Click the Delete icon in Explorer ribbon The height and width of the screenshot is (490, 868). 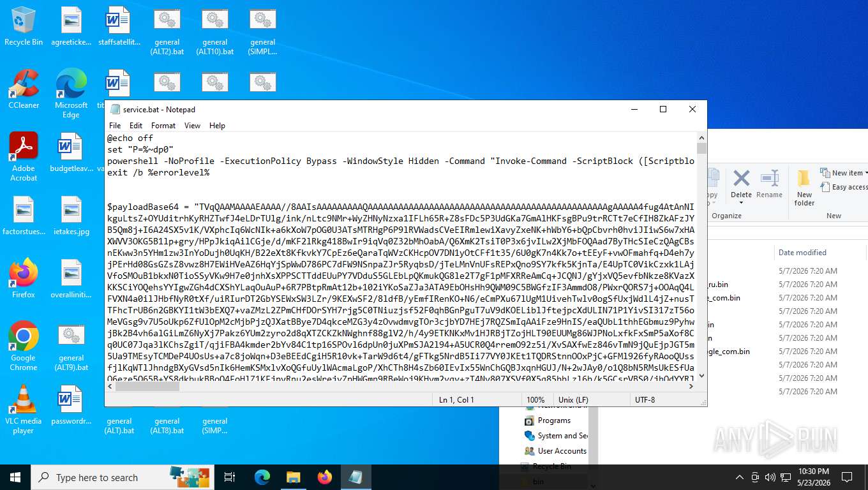point(741,179)
